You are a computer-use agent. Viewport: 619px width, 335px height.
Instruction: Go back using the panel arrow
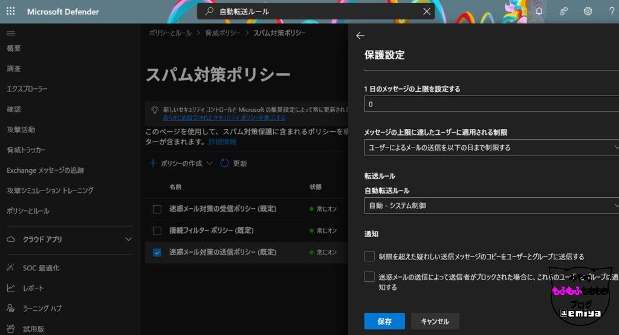pyautogui.click(x=360, y=36)
